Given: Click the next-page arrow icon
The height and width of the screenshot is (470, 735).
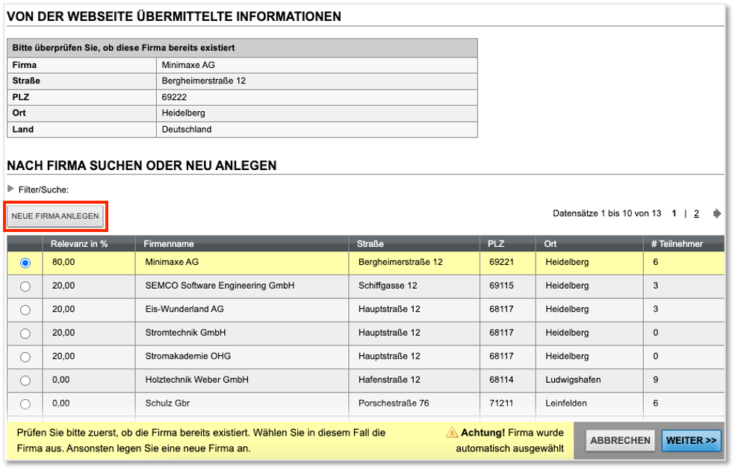Looking at the screenshot, I should [716, 213].
